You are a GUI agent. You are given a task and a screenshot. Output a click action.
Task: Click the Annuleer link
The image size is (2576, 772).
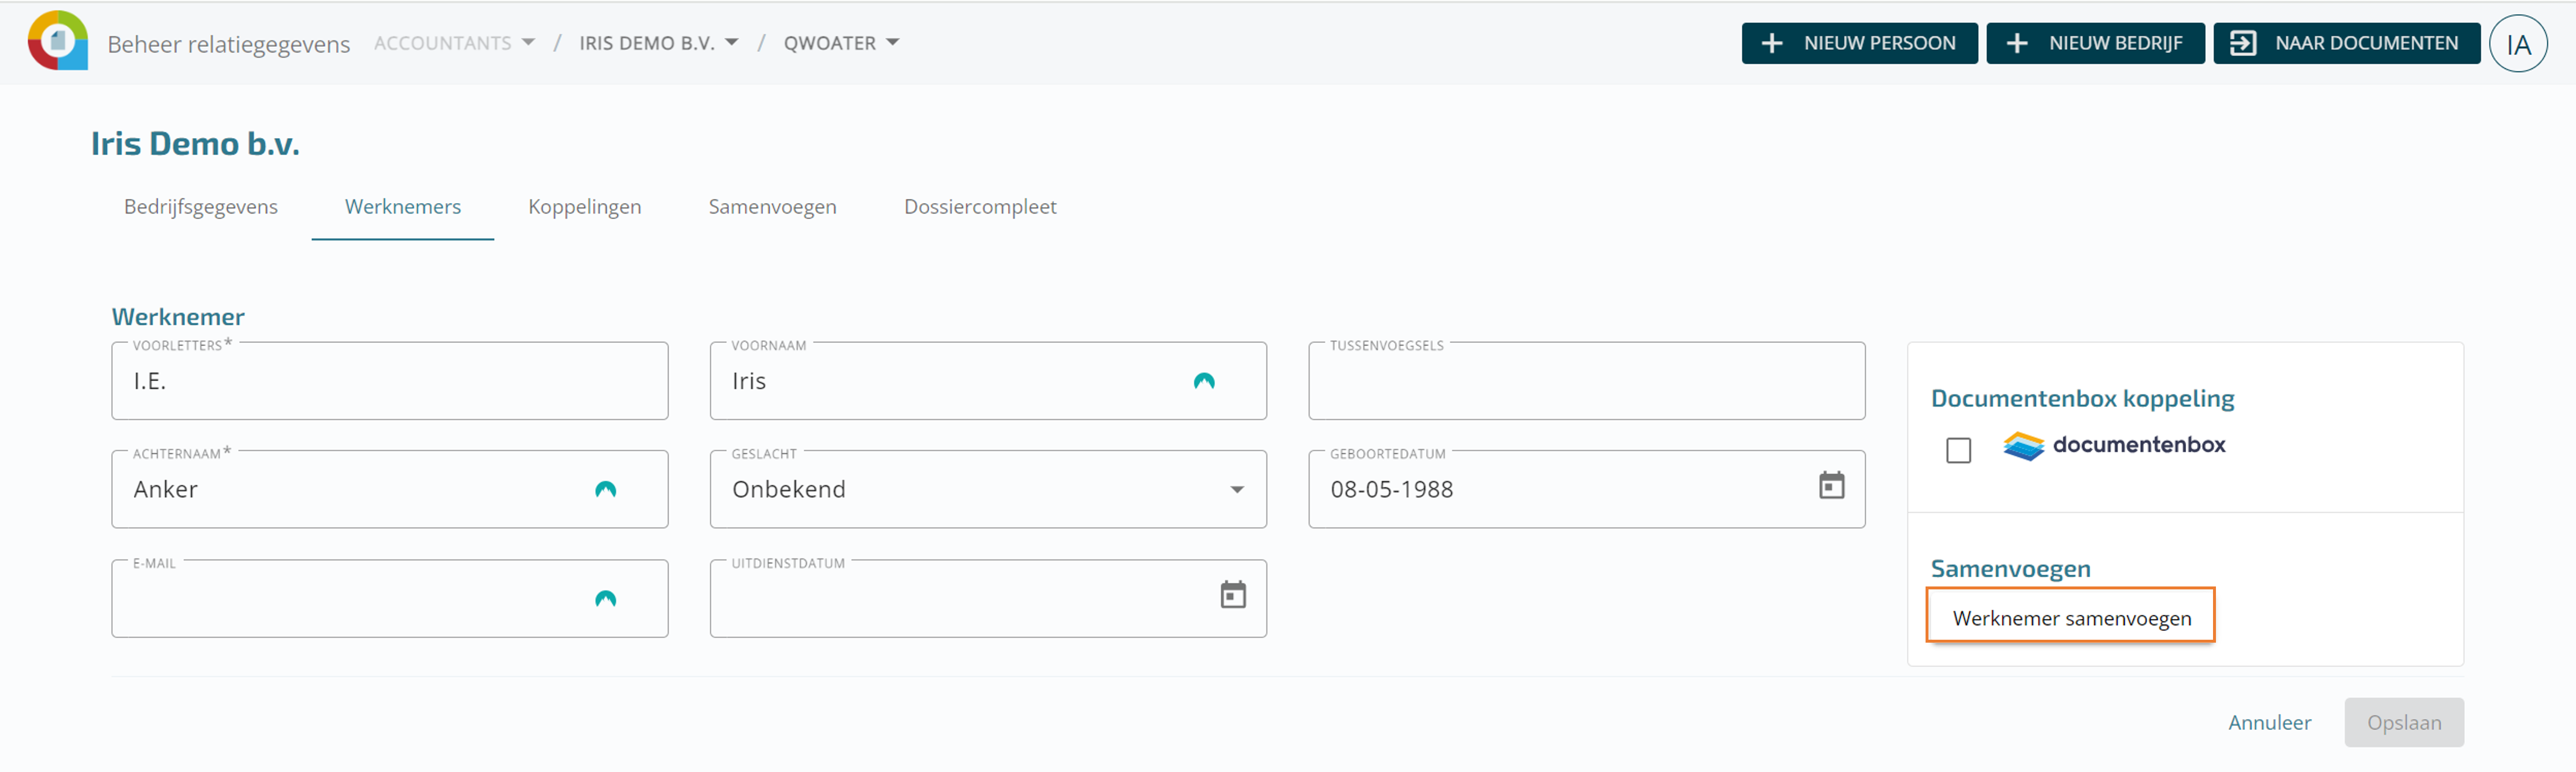pos(2269,722)
